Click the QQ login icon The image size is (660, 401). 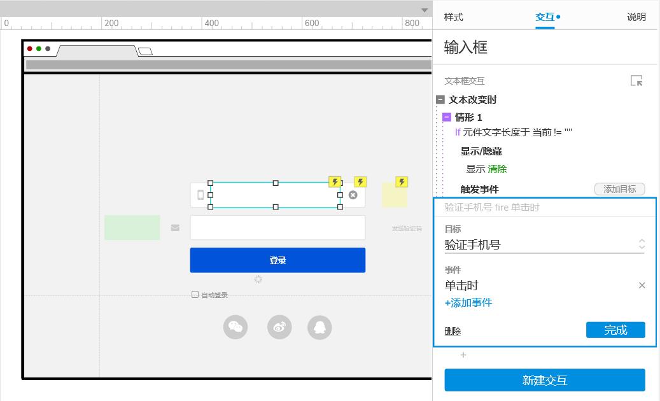tap(320, 327)
